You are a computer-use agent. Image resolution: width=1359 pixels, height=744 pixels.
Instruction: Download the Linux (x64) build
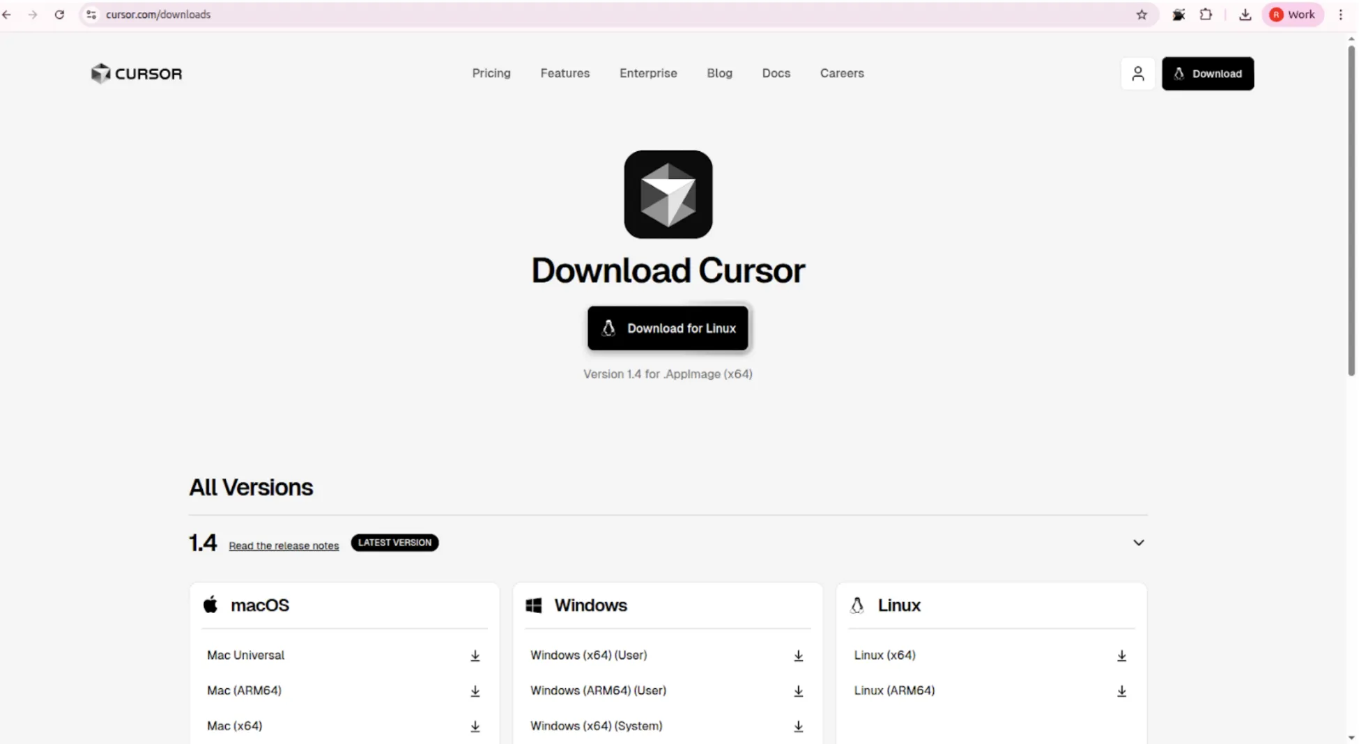click(x=1121, y=656)
